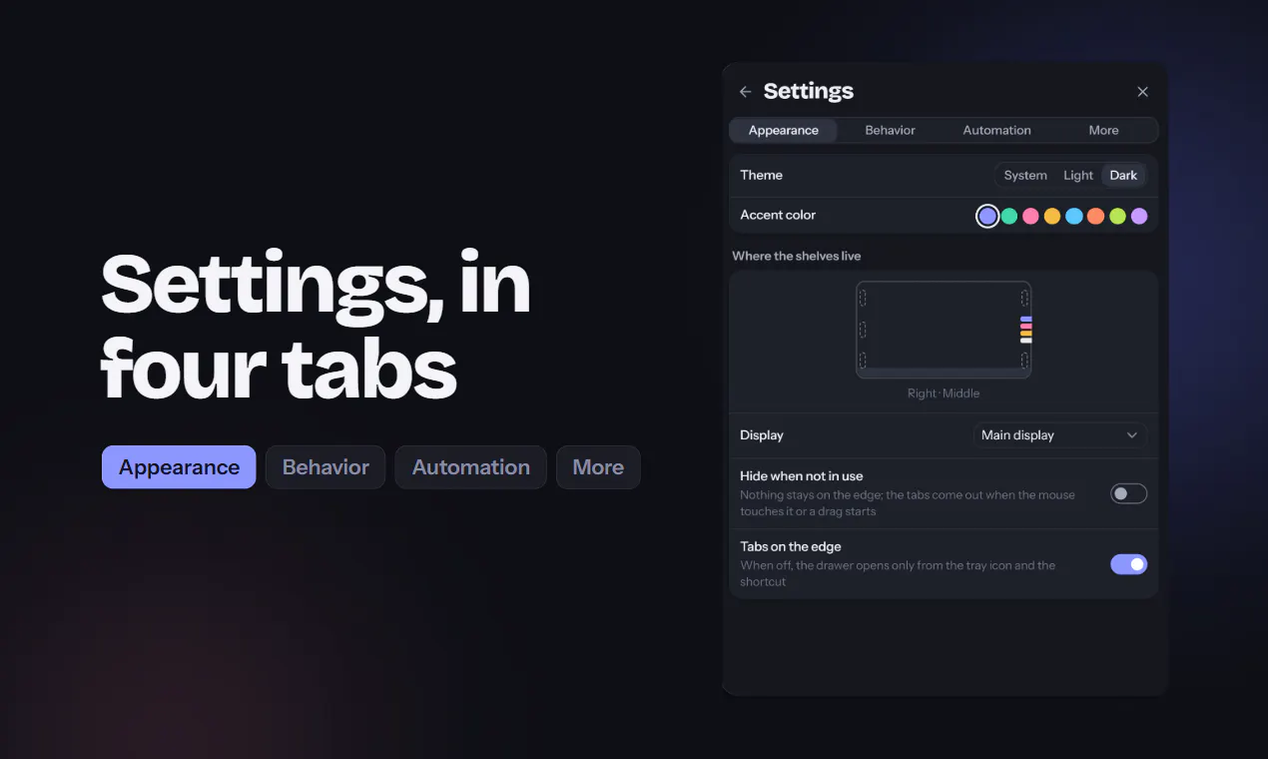
Task: Click the More pill under the headline
Action: tap(598, 467)
